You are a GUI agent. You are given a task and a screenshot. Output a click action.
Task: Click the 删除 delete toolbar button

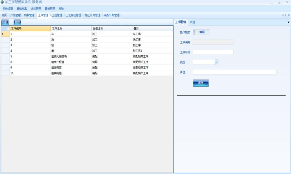point(17,22)
